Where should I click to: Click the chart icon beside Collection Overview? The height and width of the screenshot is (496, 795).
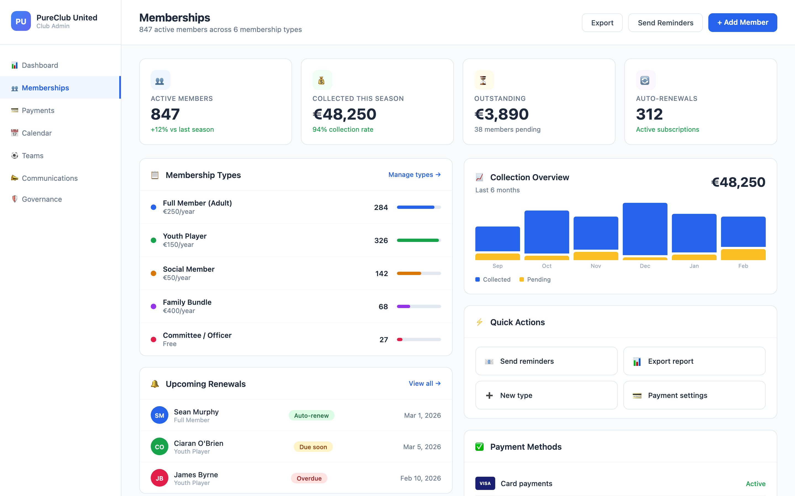pos(479,177)
